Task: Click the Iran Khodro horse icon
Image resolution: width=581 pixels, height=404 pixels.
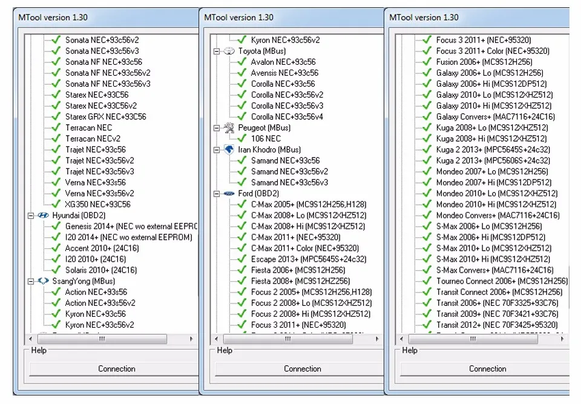Action: (x=229, y=150)
